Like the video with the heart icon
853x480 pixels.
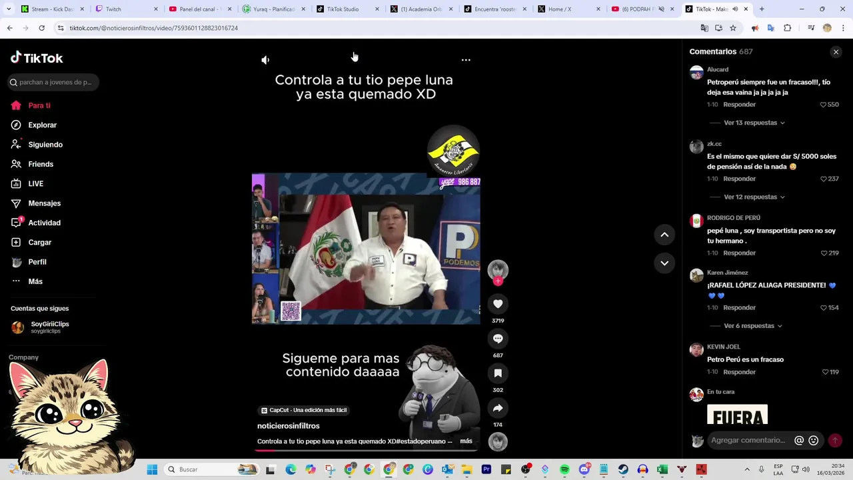(498, 304)
